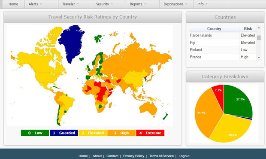Click the 0 - Low legend swatch

35,133
